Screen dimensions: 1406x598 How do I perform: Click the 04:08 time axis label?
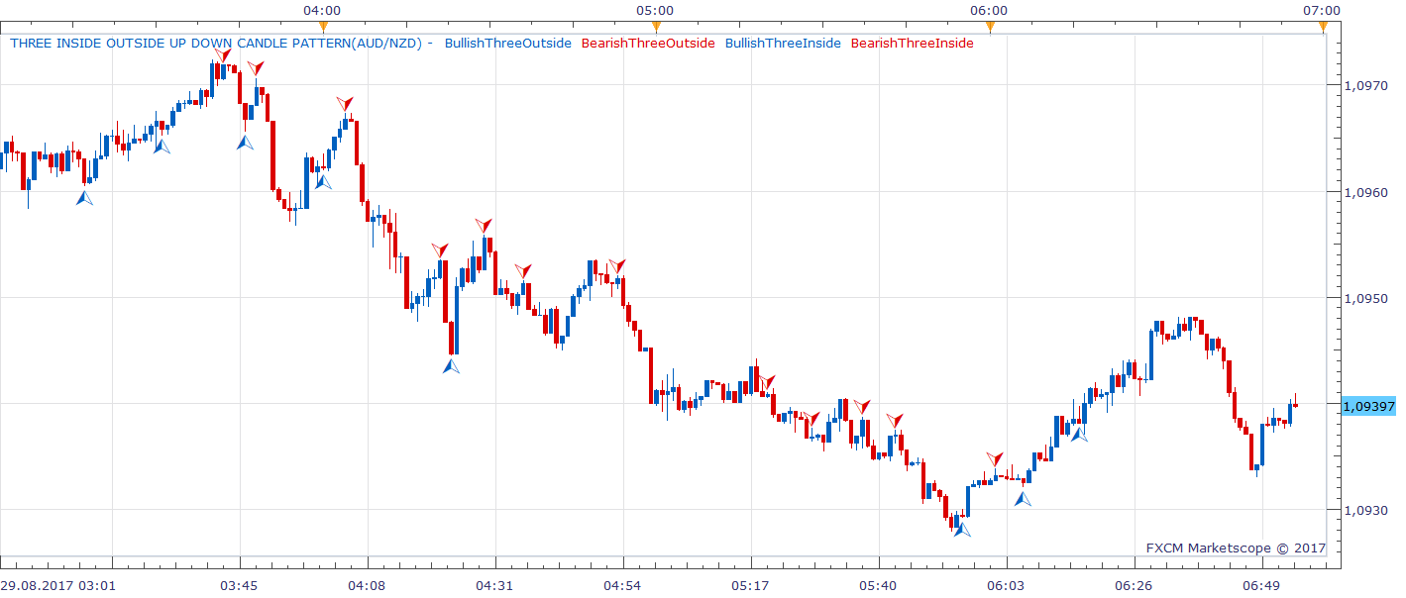(367, 585)
